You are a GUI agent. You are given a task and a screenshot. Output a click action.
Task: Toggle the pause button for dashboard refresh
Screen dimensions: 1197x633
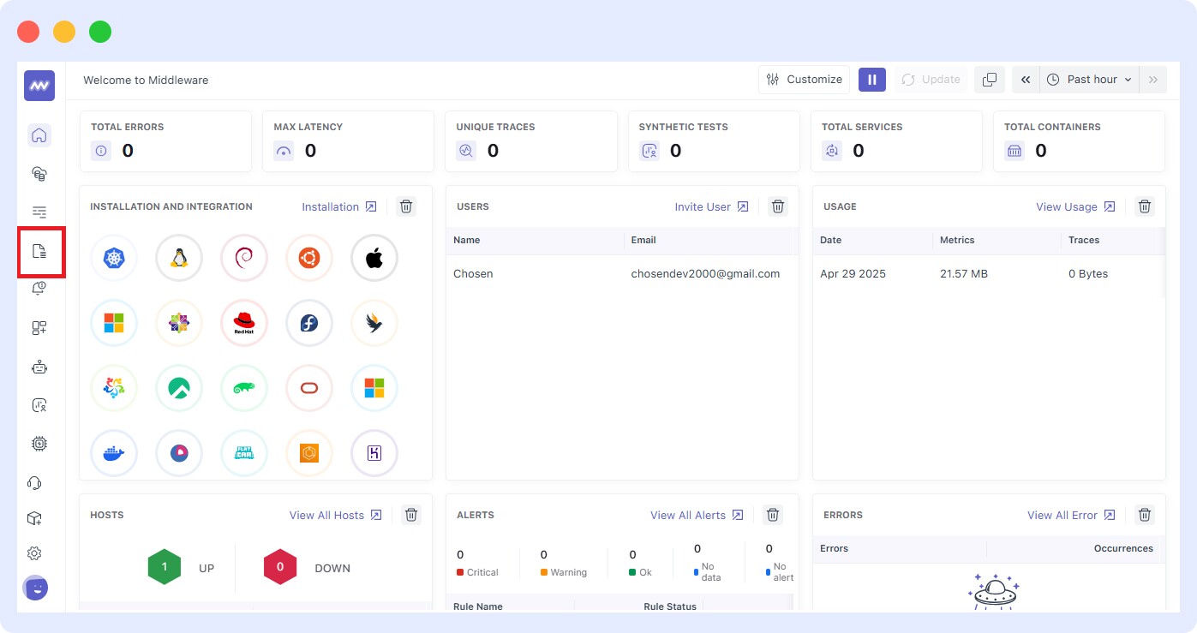(x=872, y=79)
